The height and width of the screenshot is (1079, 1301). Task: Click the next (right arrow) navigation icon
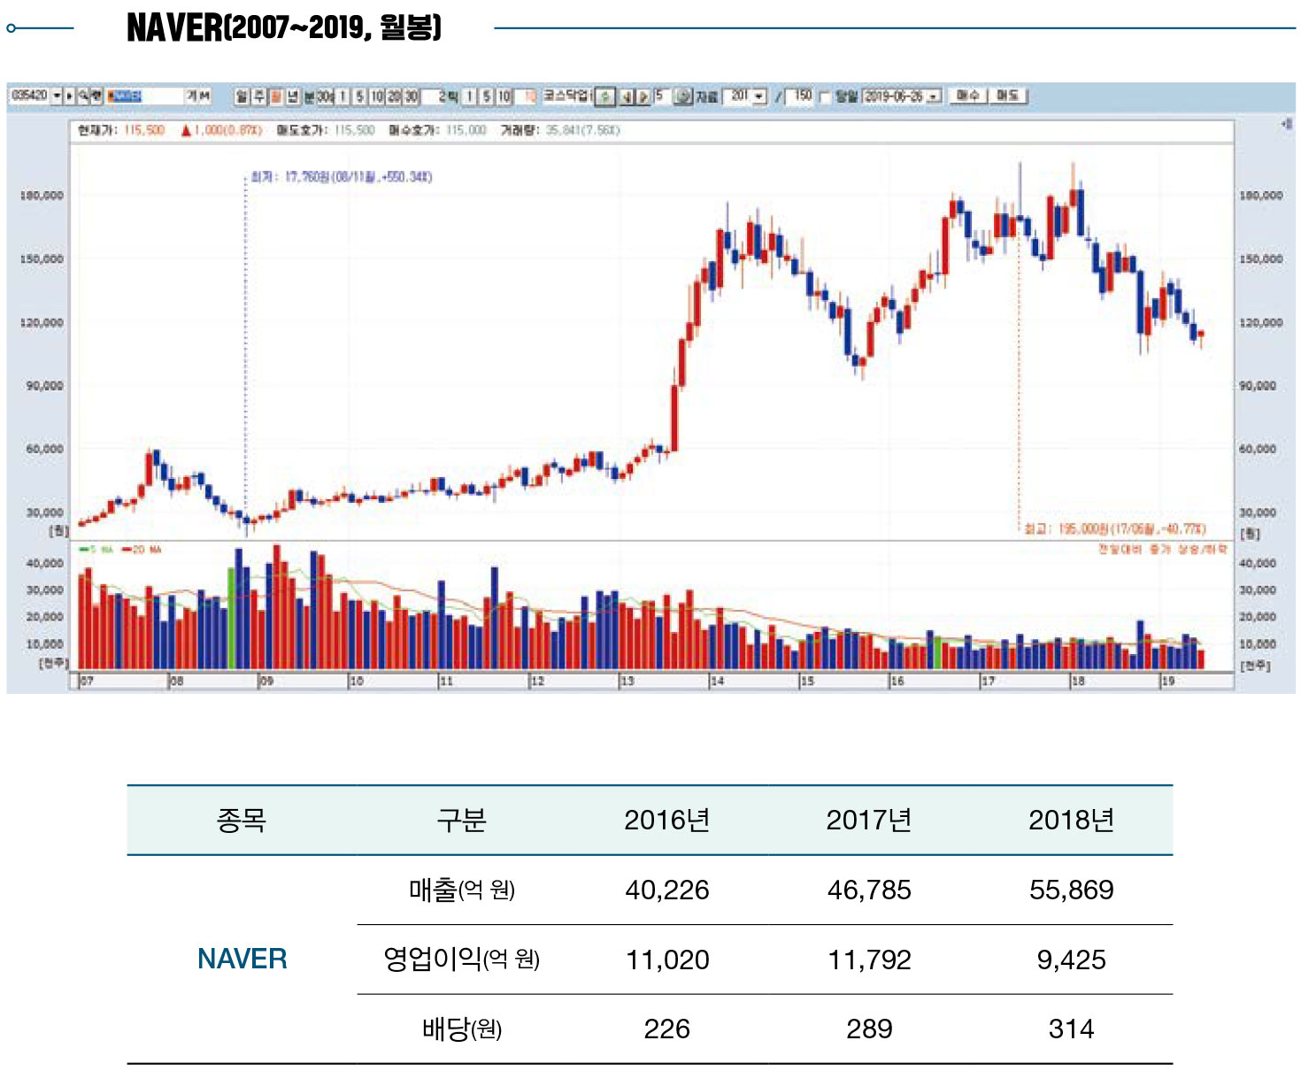644,96
